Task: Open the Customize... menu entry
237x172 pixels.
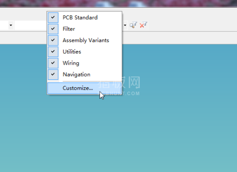Action: (84, 88)
